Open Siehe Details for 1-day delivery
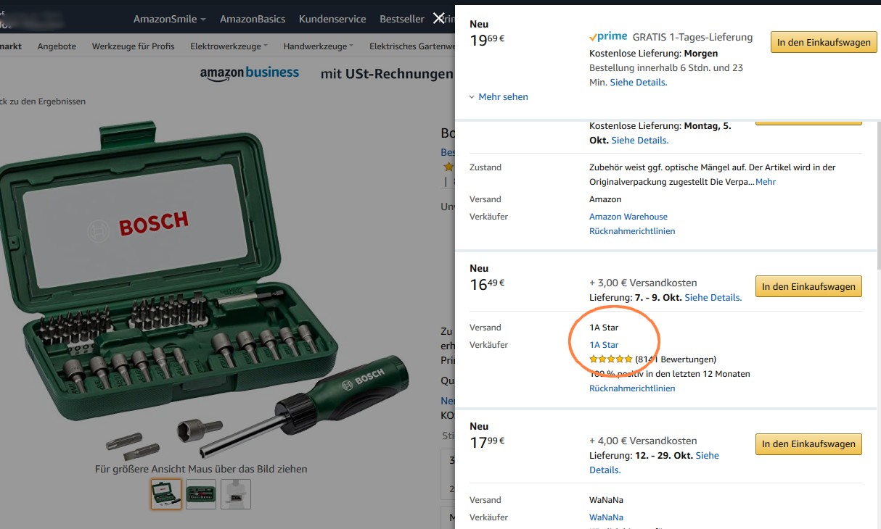Viewport: 881px width, 529px height. click(639, 83)
